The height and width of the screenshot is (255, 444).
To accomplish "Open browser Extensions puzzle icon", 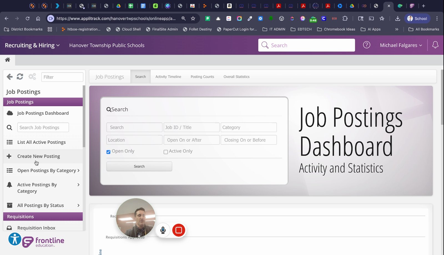I will [x=345, y=19].
